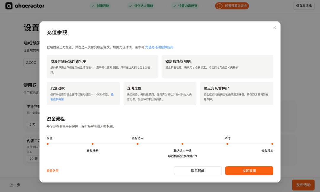Open the 30 天 dropdown behind the dialog
The width and height of the screenshot is (320, 192).
pyautogui.click(x=33, y=159)
